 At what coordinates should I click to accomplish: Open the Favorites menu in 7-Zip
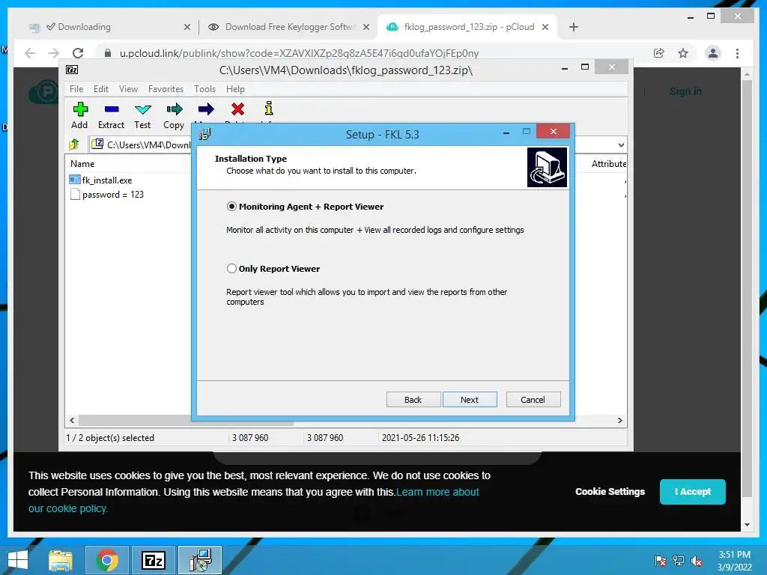click(166, 89)
